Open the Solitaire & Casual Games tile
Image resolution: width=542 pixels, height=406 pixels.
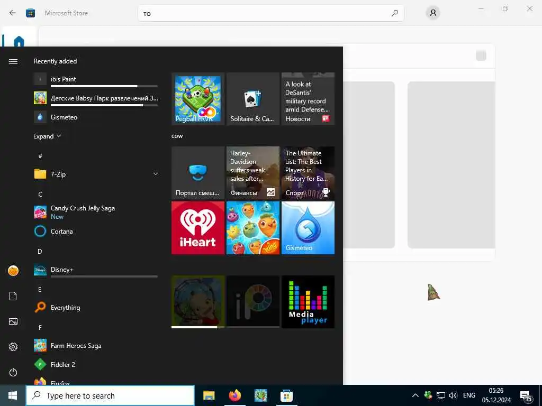252,99
